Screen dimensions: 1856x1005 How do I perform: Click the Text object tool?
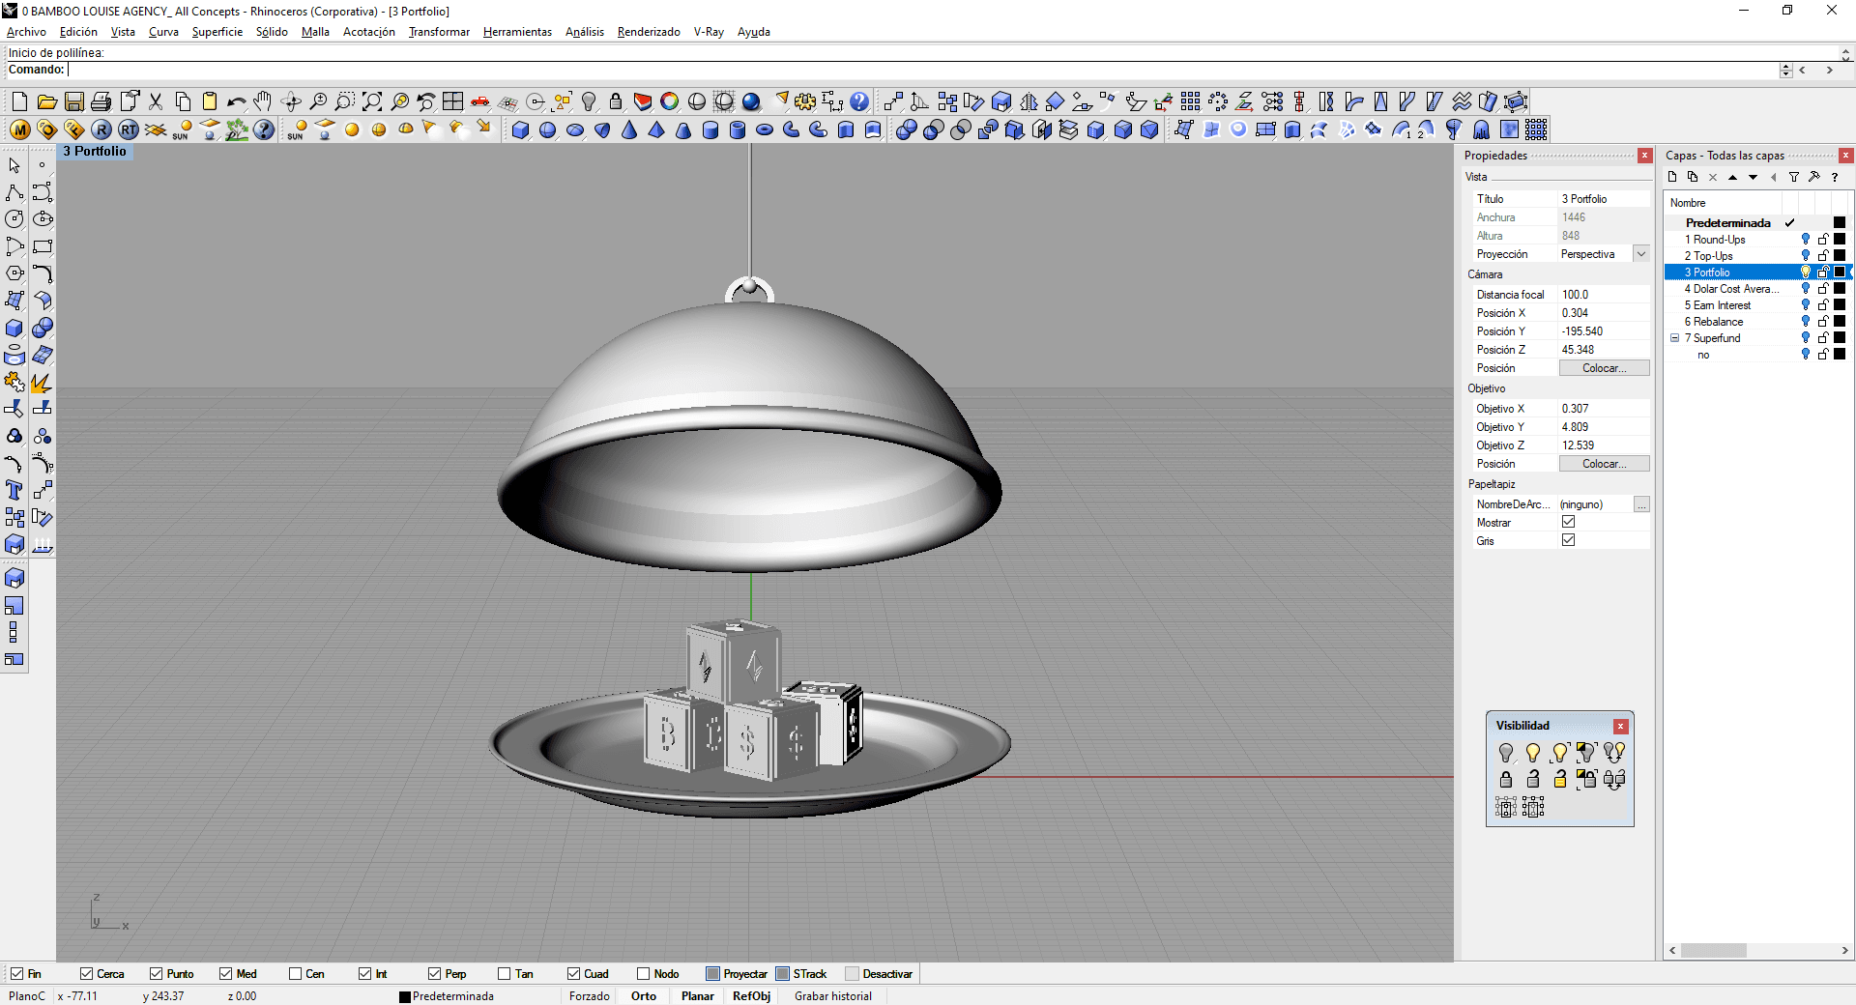click(x=14, y=490)
